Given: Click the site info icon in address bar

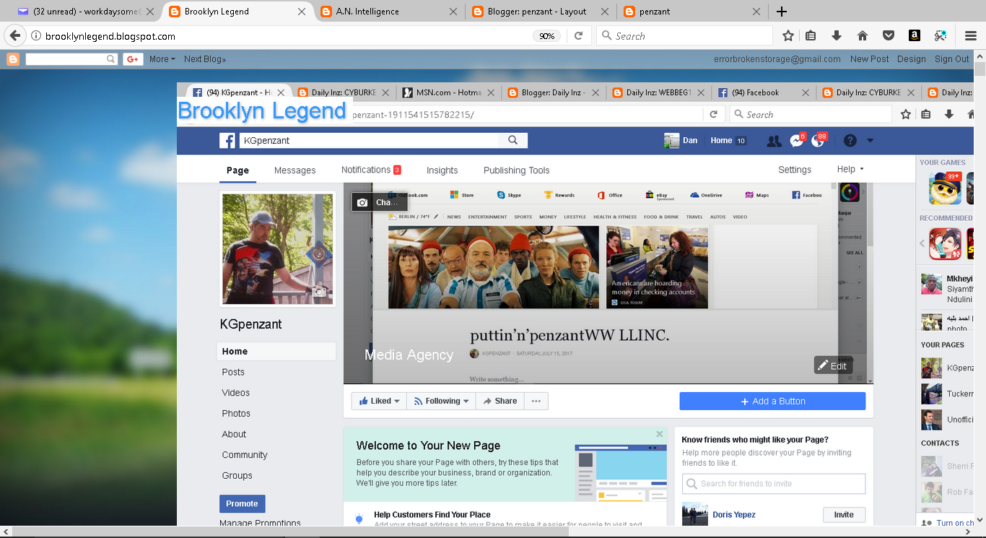Looking at the screenshot, I should tap(36, 35).
